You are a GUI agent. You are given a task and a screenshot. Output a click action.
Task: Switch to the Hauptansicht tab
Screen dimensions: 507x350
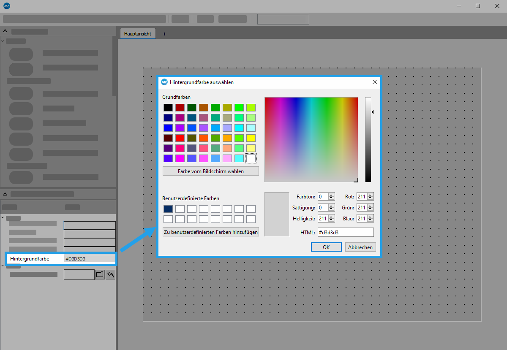138,34
